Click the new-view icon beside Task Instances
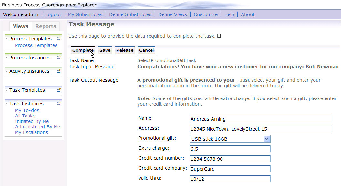 [59, 104]
